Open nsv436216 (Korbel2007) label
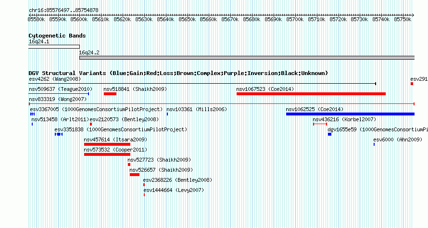 point(344,120)
